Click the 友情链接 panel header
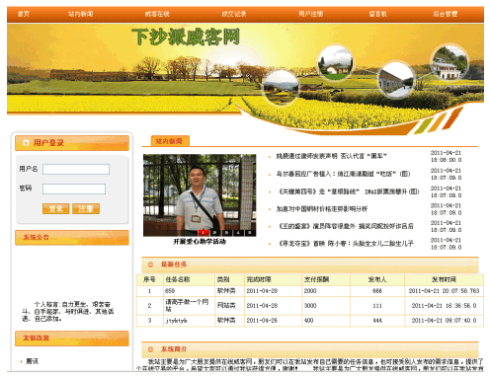The height and width of the screenshot is (378, 489). pyautogui.click(x=72, y=338)
